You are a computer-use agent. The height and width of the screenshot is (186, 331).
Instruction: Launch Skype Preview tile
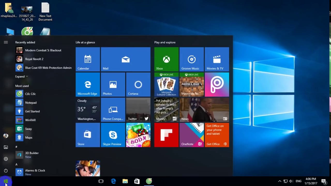click(x=113, y=135)
